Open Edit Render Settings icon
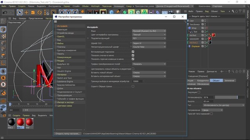This screenshot has height=140, width=250. (x=103, y=12)
